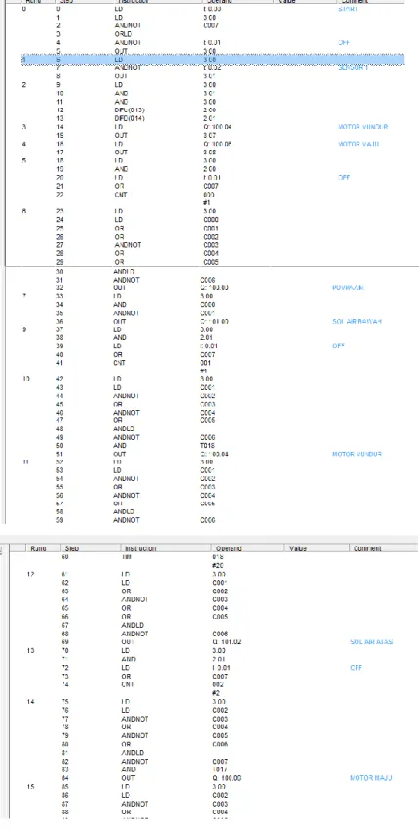This screenshot has height=832, width=420.
Task: Click the SOL AIR BAWAH comment
Action: click(357, 322)
